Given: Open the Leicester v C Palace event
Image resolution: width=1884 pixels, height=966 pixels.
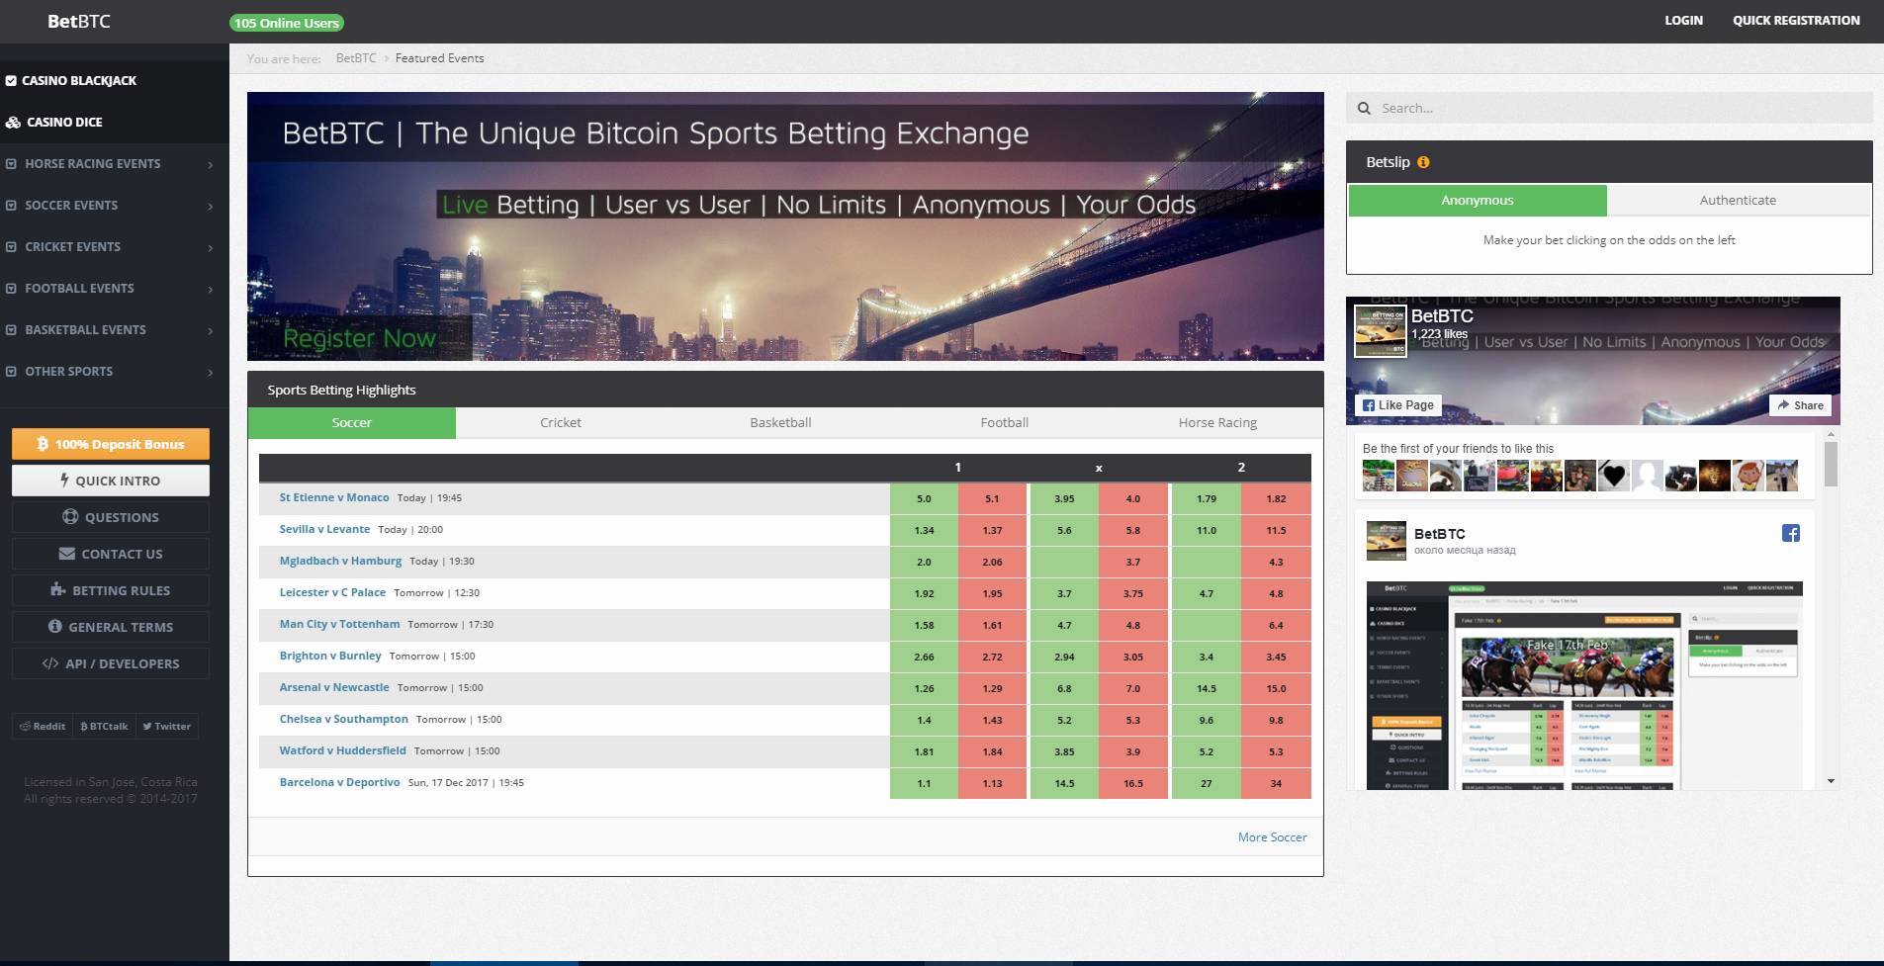Looking at the screenshot, I should click(x=332, y=592).
